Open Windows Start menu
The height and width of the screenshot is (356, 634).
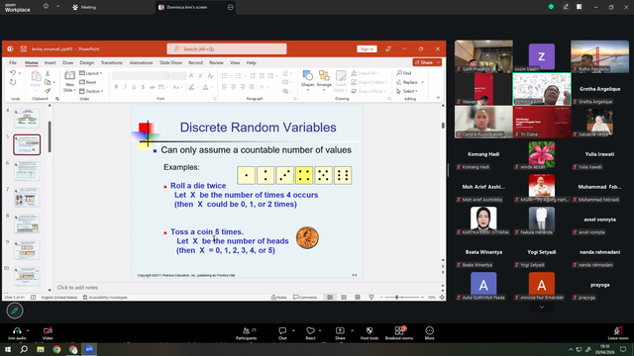[x=8, y=349]
